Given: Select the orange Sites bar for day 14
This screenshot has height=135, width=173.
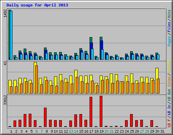Looking at the screenshot, I should pyautogui.click(x=77, y=85).
